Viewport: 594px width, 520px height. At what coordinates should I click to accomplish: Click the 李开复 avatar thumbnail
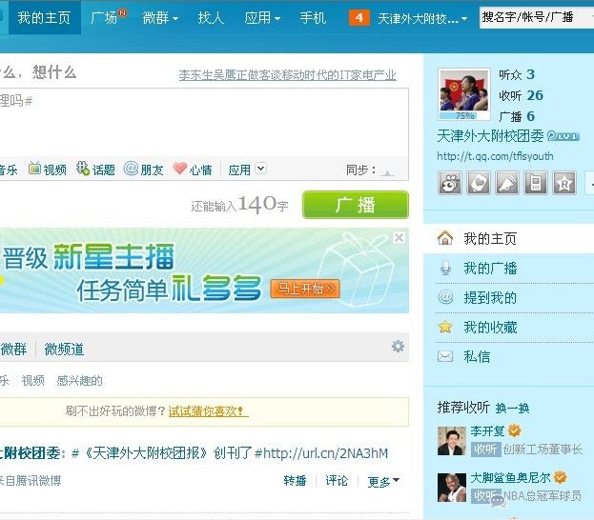click(452, 441)
